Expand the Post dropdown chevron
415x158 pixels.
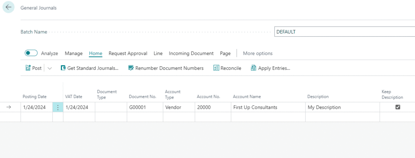click(49, 68)
